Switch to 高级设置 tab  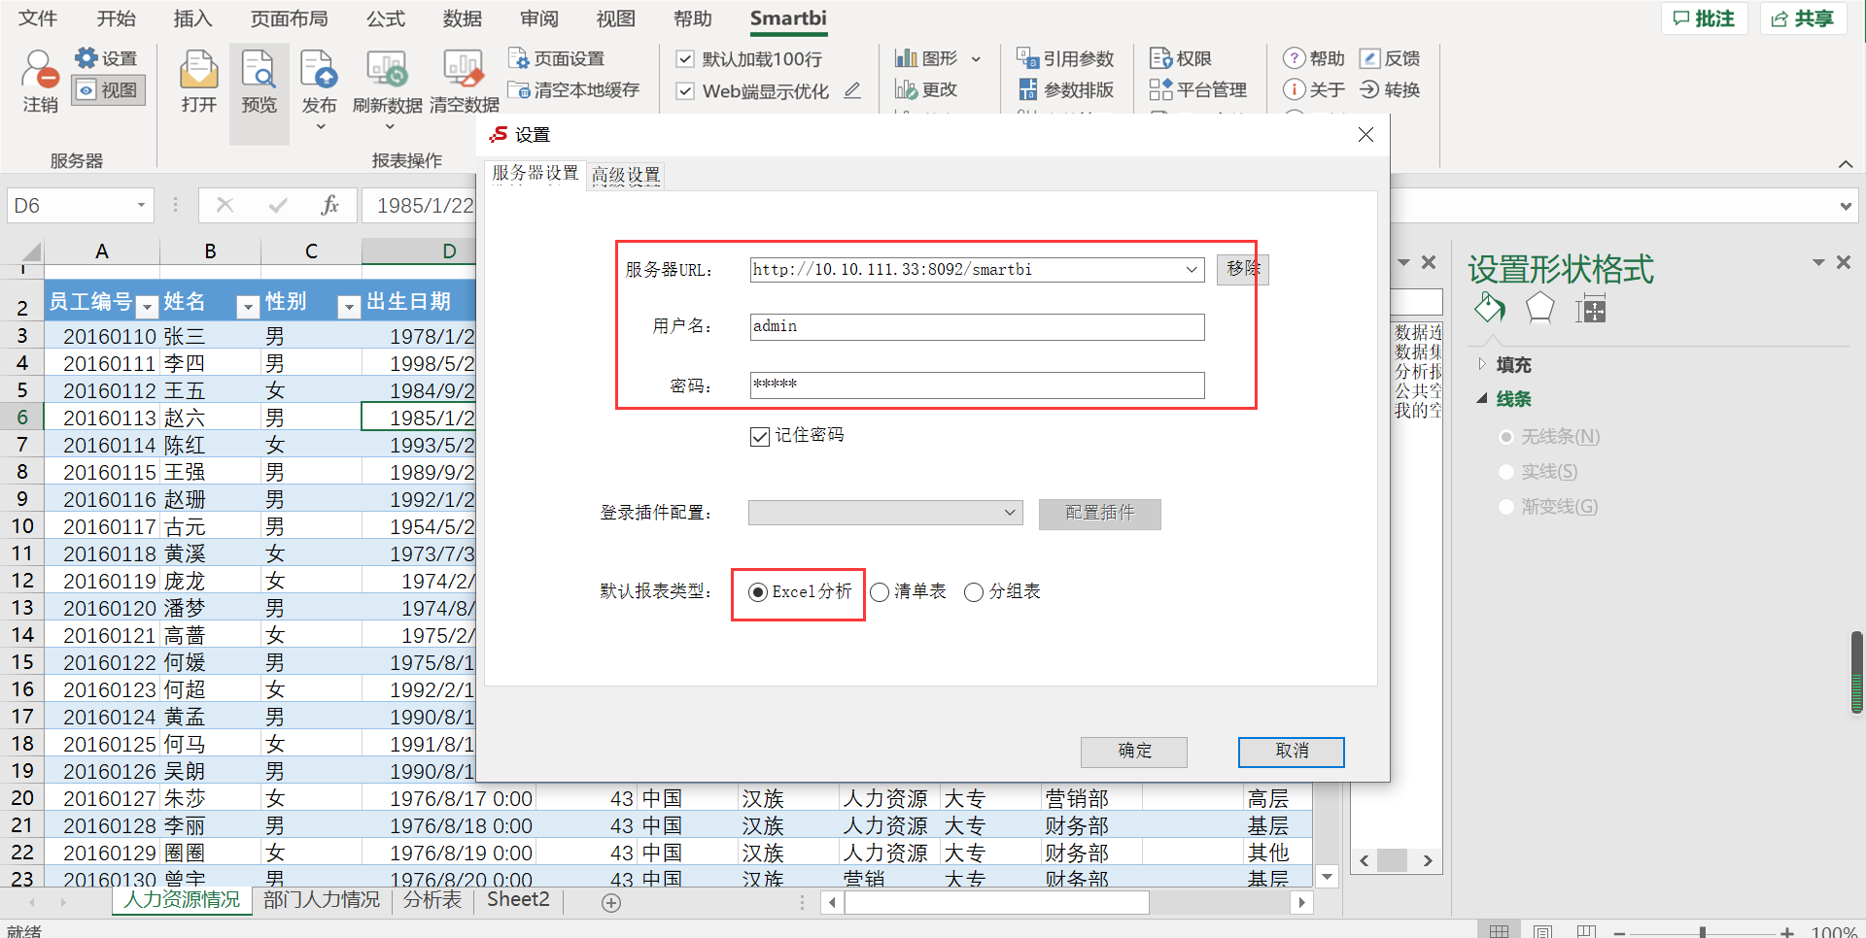(x=626, y=176)
